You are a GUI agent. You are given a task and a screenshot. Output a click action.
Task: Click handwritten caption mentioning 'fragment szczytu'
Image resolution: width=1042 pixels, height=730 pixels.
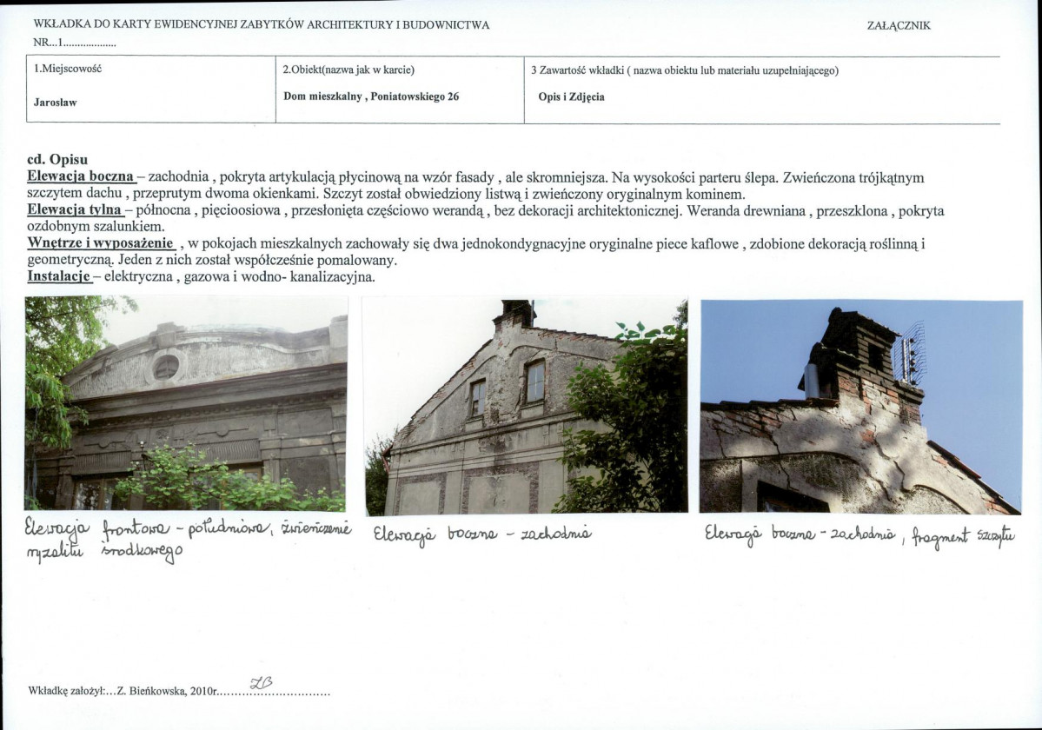860,535
